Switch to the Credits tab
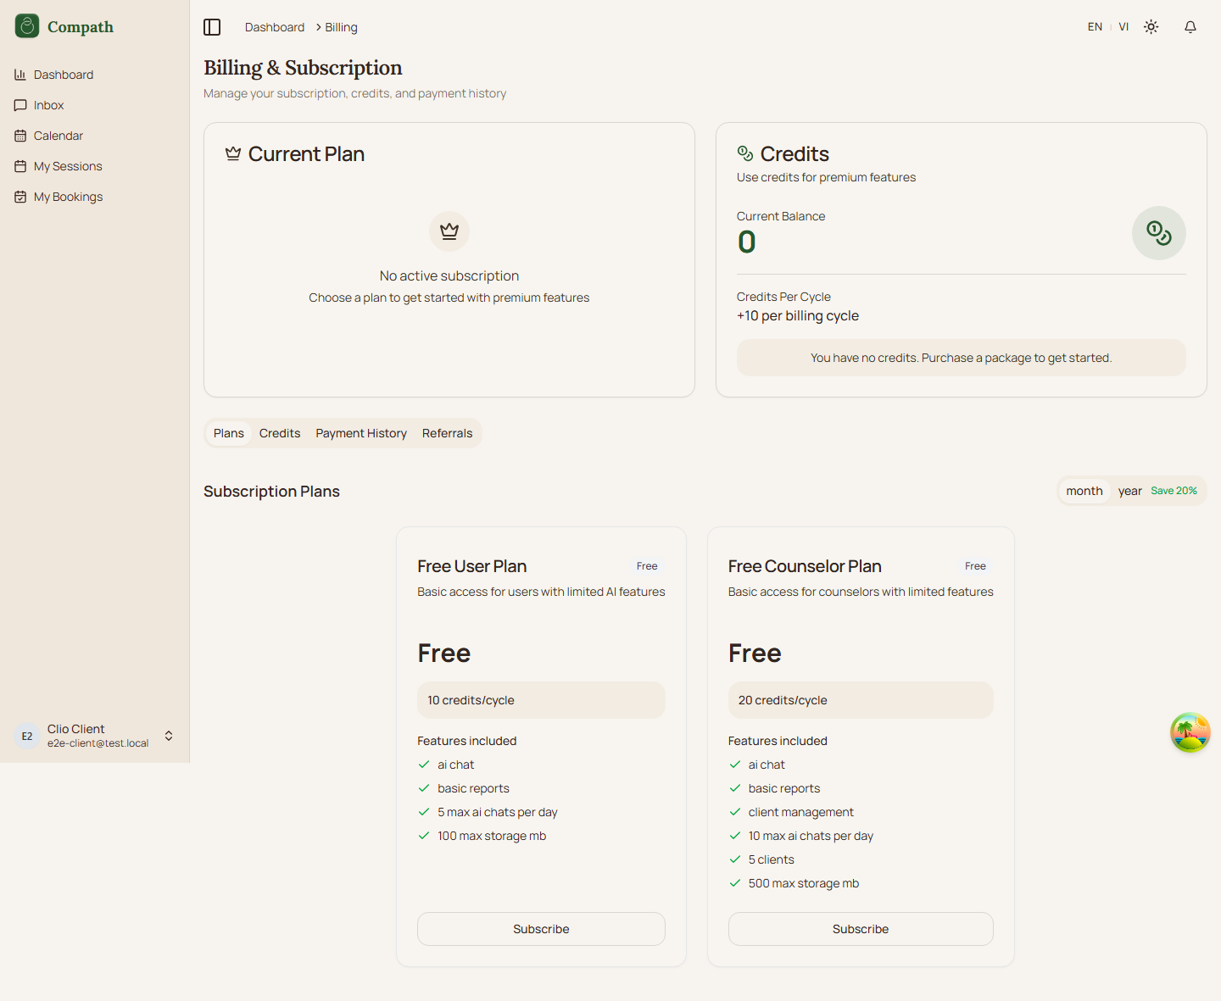This screenshot has height=1001, width=1221. click(280, 433)
